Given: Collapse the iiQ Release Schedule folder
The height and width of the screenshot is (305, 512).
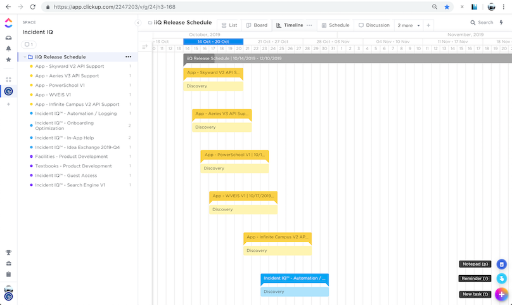Looking at the screenshot, I should [24, 57].
